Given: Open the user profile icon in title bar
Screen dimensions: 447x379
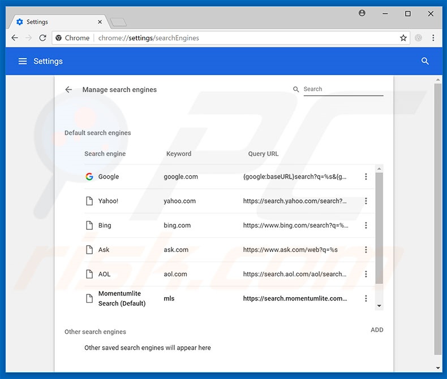Looking at the screenshot, I should click(362, 13).
